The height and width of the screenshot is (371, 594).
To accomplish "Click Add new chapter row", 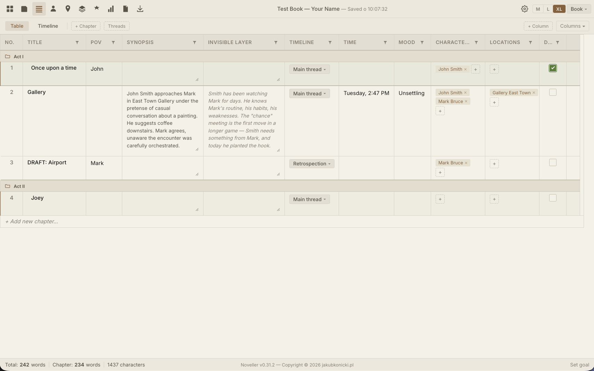I will point(292,222).
